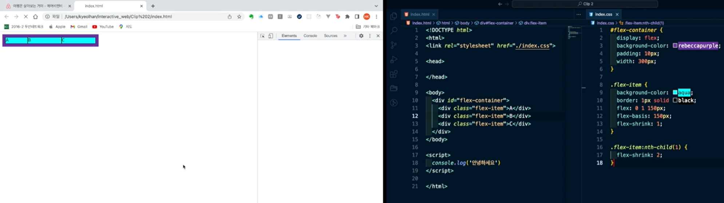
Task: Open Run and Debug view in VS Code
Action: coord(393,60)
